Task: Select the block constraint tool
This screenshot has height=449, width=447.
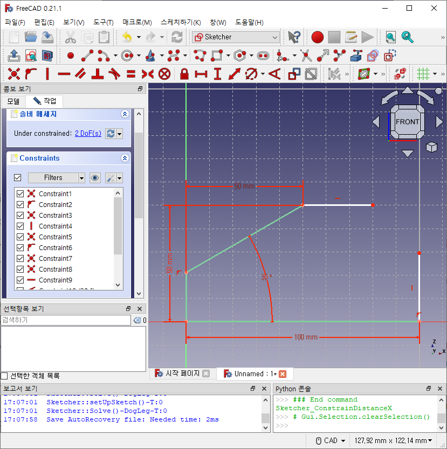Action: click(x=164, y=74)
